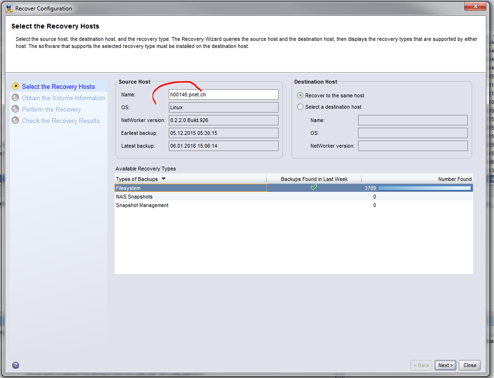This screenshot has height=378, width=494.
Task: Click the disabled Back button
Action: click(421, 365)
